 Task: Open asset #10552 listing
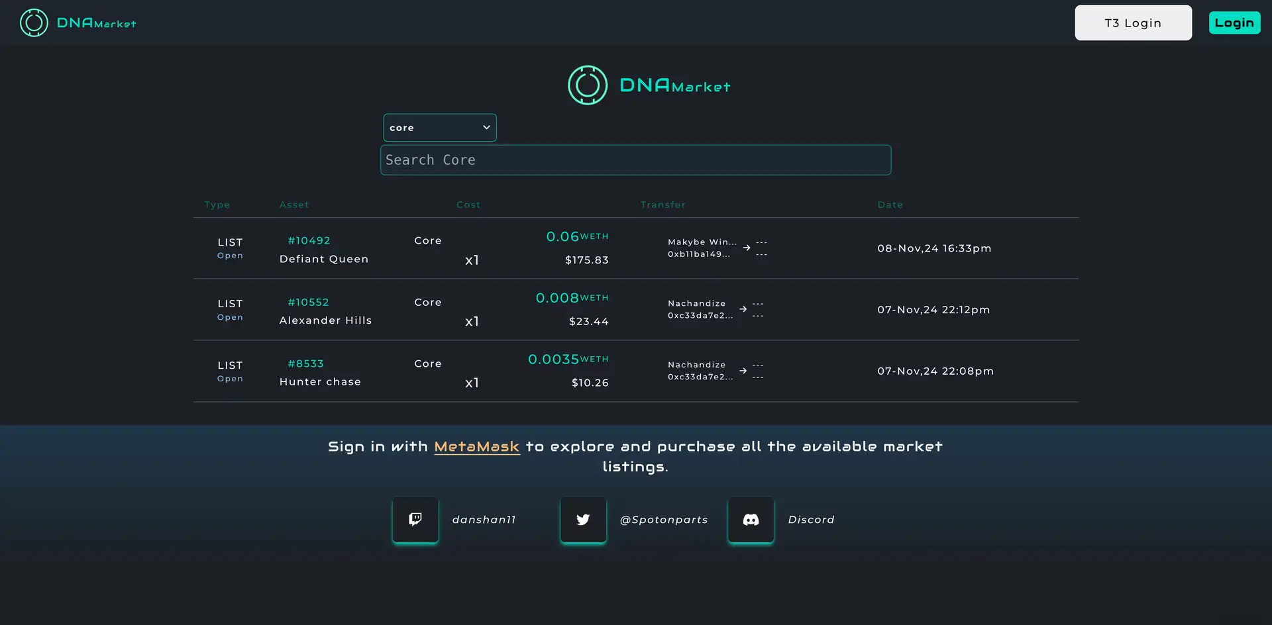(308, 303)
